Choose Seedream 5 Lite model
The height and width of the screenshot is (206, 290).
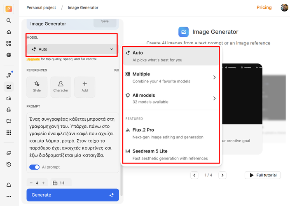tap(171, 154)
